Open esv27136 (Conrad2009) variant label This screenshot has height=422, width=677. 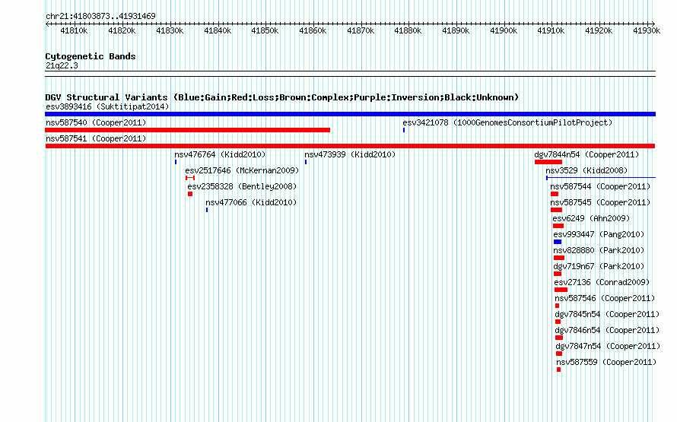click(602, 282)
